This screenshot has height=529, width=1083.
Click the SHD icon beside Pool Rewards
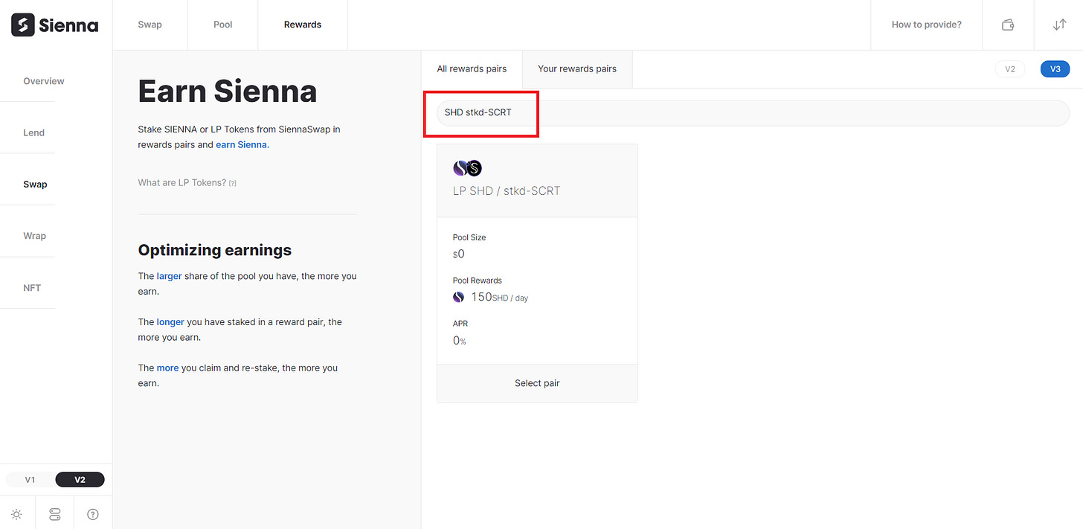click(459, 297)
